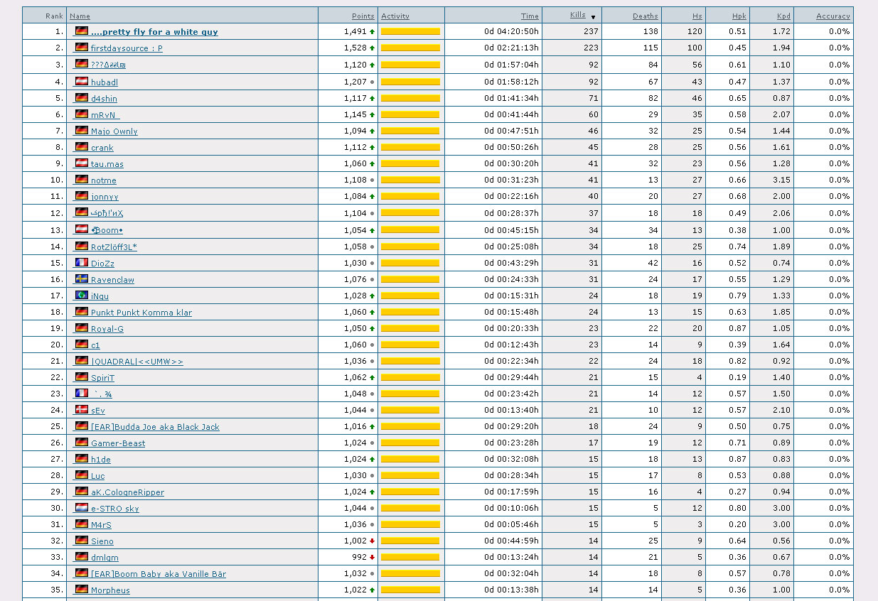Sort players by Name column header

click(x=80, y=16)
